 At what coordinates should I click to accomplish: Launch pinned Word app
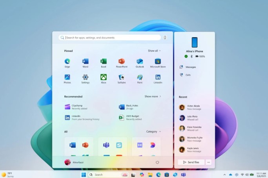pos(85,63)
